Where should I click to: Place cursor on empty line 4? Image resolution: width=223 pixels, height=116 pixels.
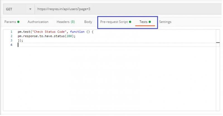[x=117, y=45]
